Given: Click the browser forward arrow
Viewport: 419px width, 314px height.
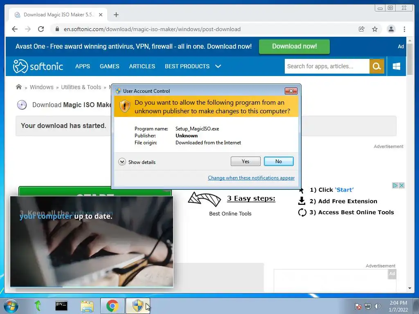Looking at the screenshot, I should pos(28,29).
